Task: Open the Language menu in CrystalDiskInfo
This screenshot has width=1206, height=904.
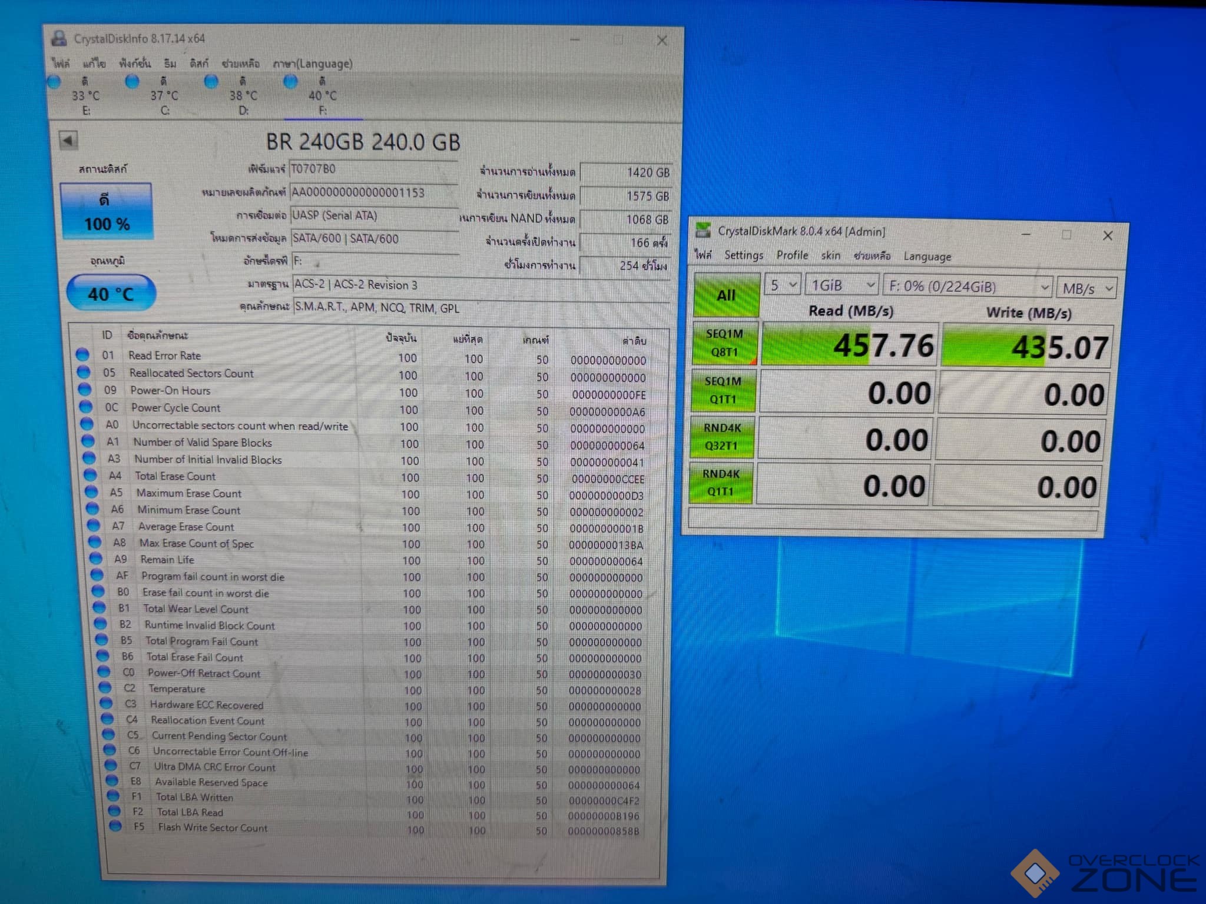Action: click(313, 64)
